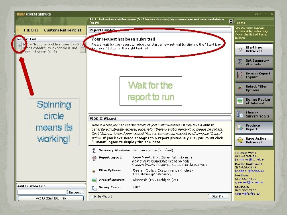This screenshot has width=287, height=215.
Task: Open Set Summary Attribute task
Action: [x=254, y=62]
